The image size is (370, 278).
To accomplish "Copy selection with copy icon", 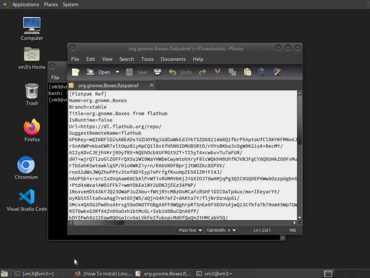I will (232, 72).
